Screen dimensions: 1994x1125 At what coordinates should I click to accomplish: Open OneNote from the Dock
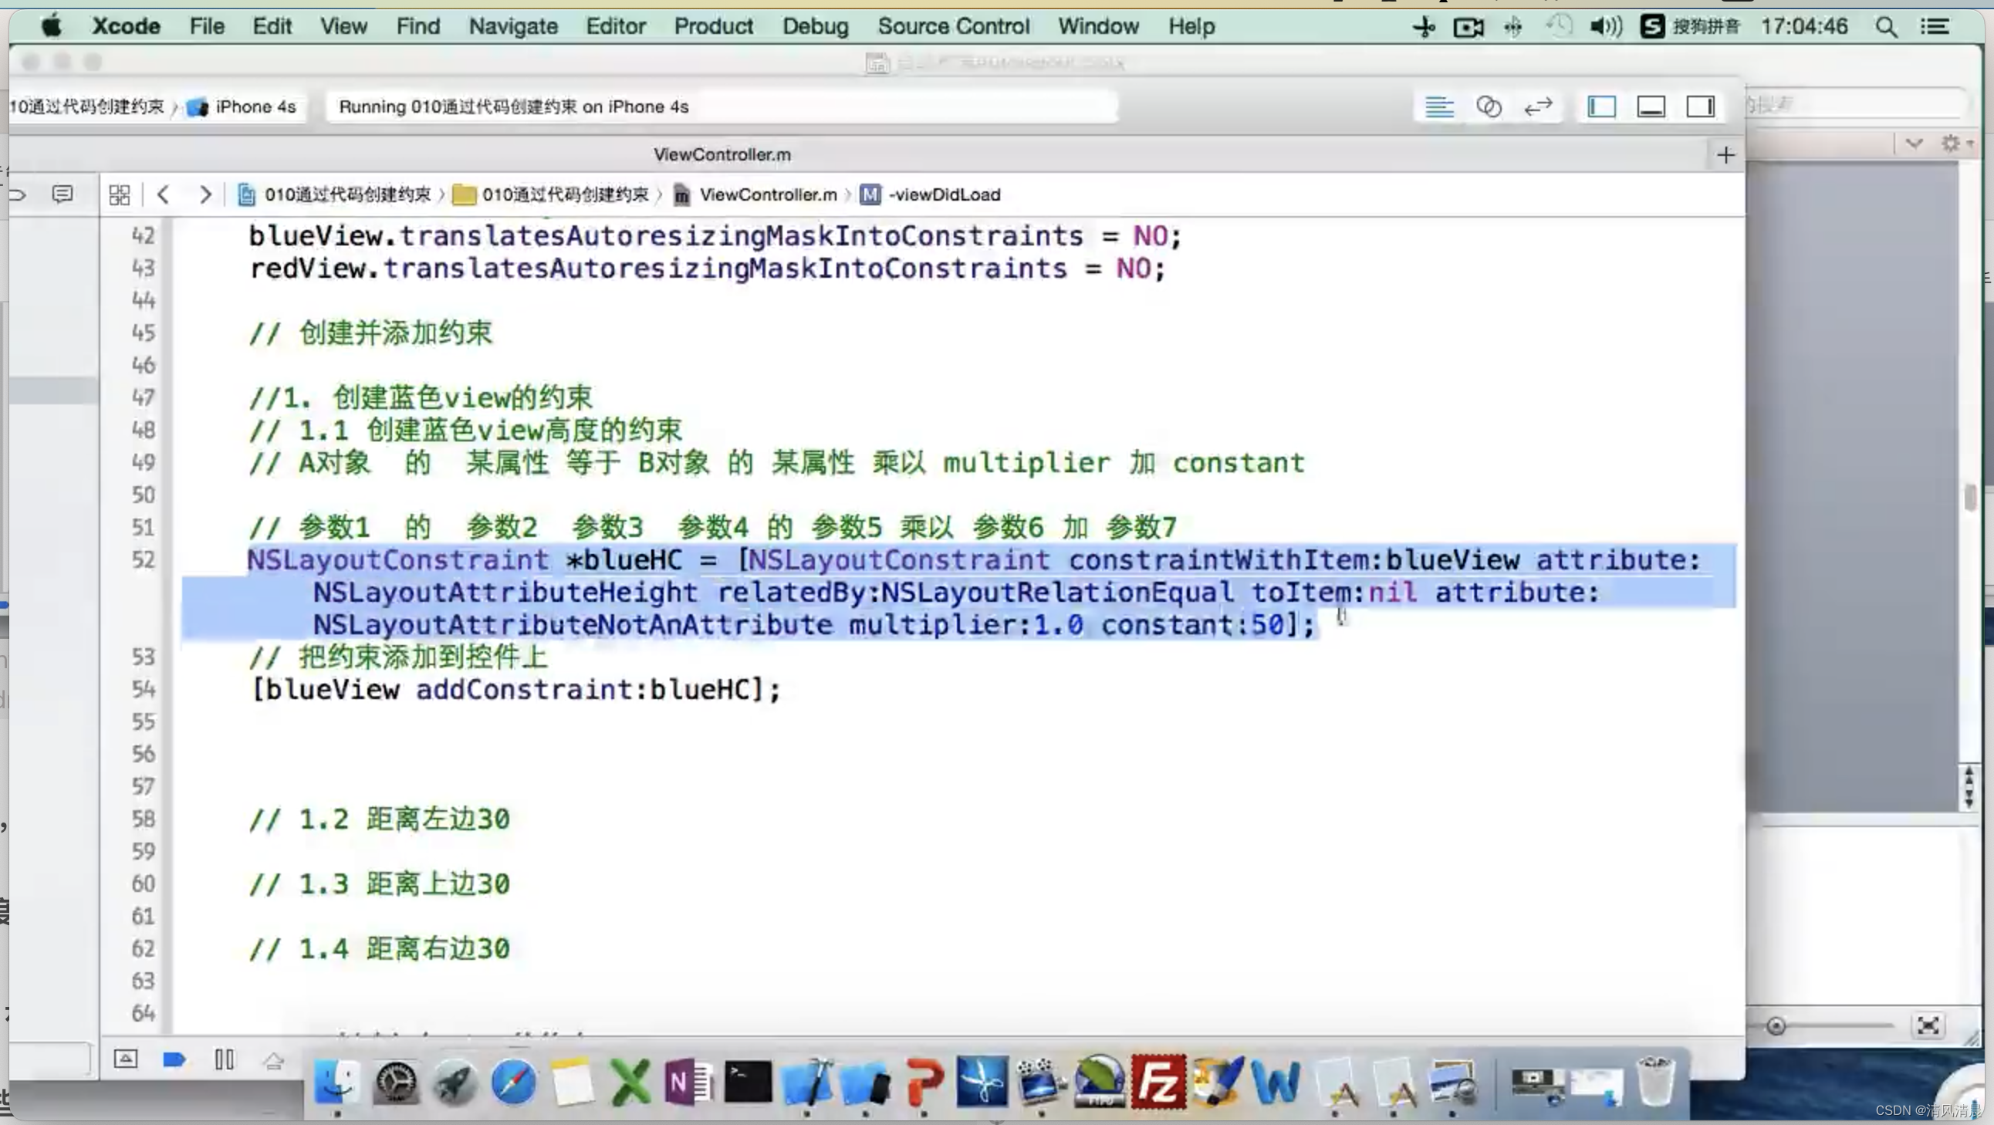pyautogui.click(x=688, y=1081)
